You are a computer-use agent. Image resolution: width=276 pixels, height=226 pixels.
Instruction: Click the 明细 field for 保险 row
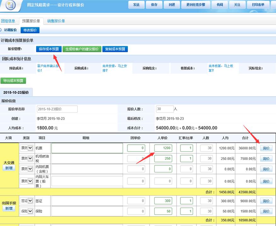tap(87, 211)
